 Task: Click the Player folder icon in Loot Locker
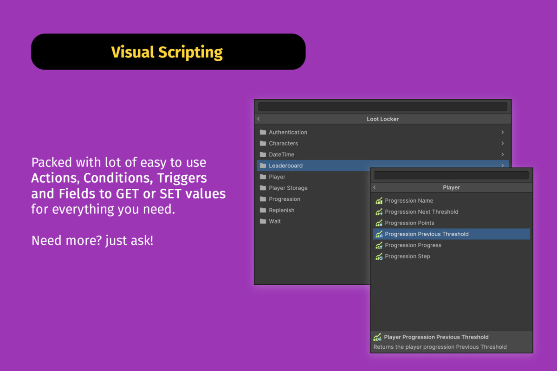(263, 177)
